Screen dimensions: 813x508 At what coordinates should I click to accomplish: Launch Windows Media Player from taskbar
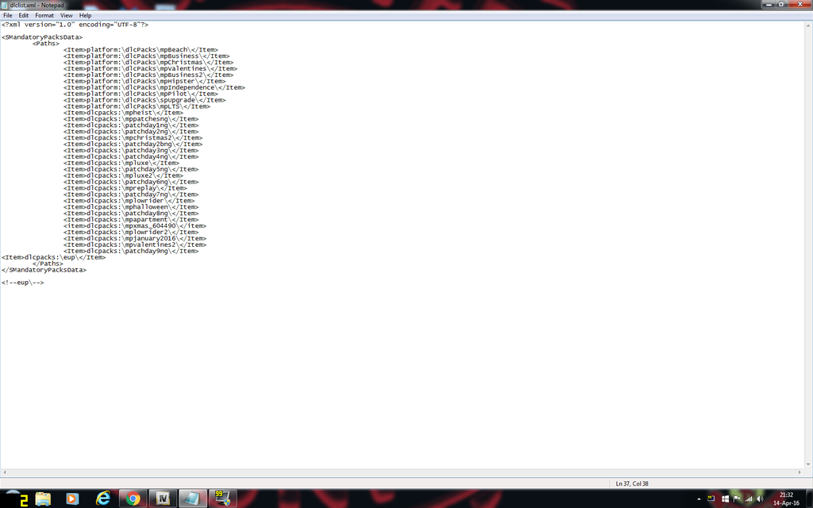[x=72, y=498]
